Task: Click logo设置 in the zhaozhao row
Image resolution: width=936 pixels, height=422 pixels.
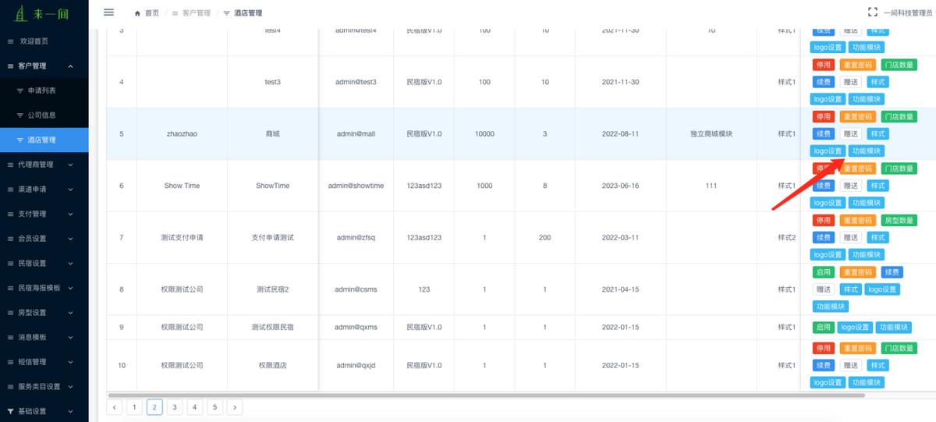Action: [828, 151]
